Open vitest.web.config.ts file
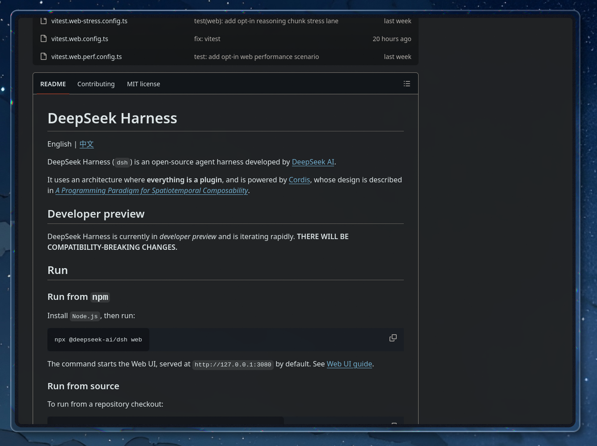This screenshot has width=597, height=446. pyautogui.click(x=80, y=39)
